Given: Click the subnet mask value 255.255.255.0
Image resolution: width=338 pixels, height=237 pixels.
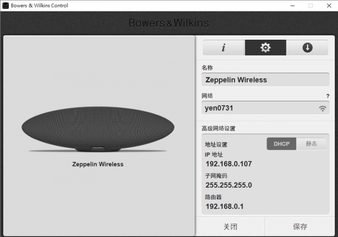Looking at the screenshot, I should tap(229, 185).
